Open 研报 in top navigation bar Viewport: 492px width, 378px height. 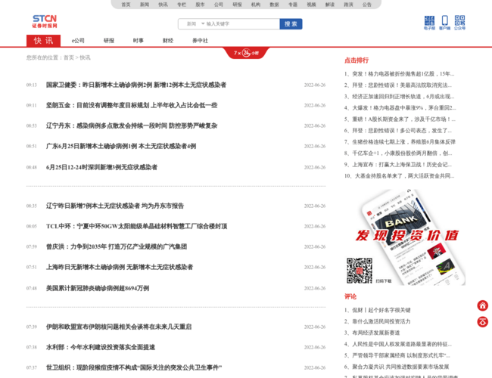click(237, 5)
